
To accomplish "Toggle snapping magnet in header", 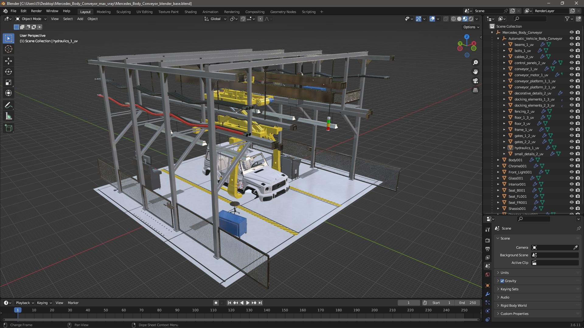I will pyautogui.click(x=243, y=19).
